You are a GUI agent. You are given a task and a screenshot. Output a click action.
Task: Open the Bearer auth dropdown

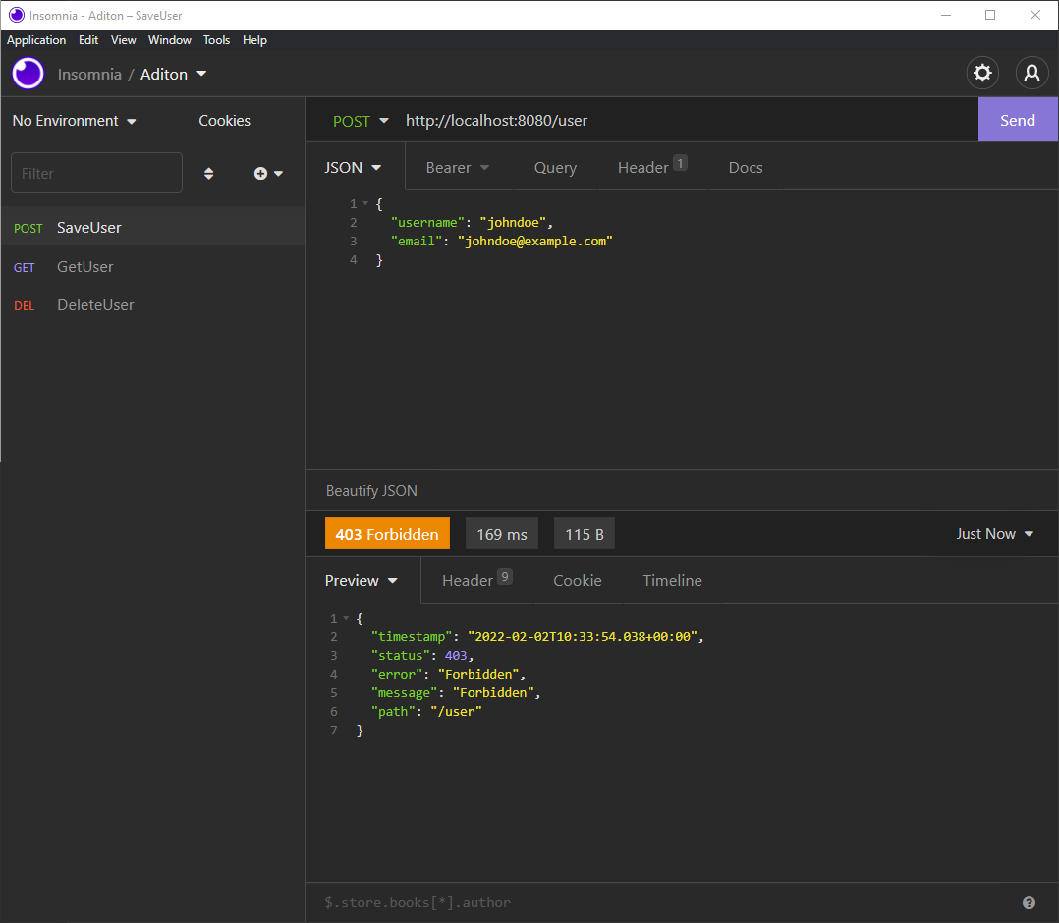coord(457,168)
